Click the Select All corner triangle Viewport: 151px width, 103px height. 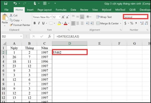[x=4, y=44]
